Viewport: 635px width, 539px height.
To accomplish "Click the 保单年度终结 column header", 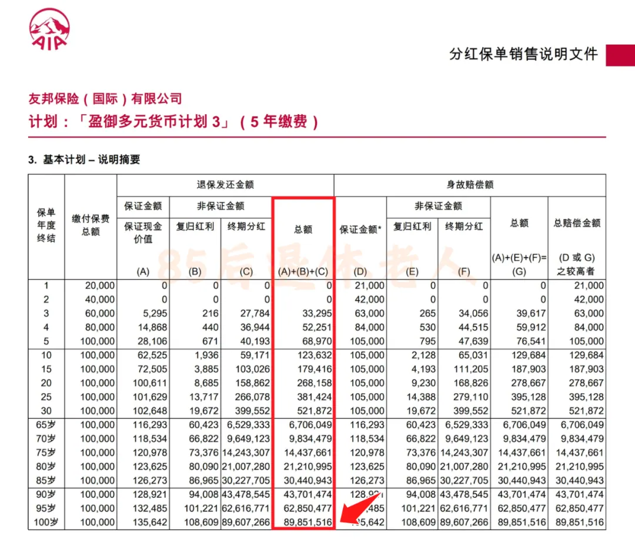I will 46,225.
